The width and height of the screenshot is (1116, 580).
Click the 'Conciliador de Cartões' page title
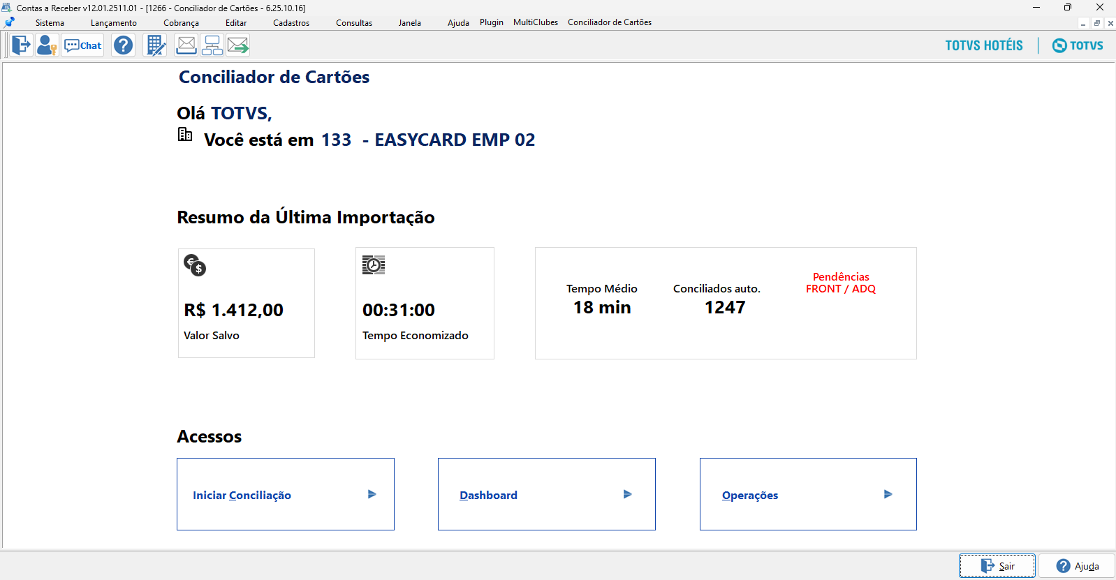tap(274, 77)
